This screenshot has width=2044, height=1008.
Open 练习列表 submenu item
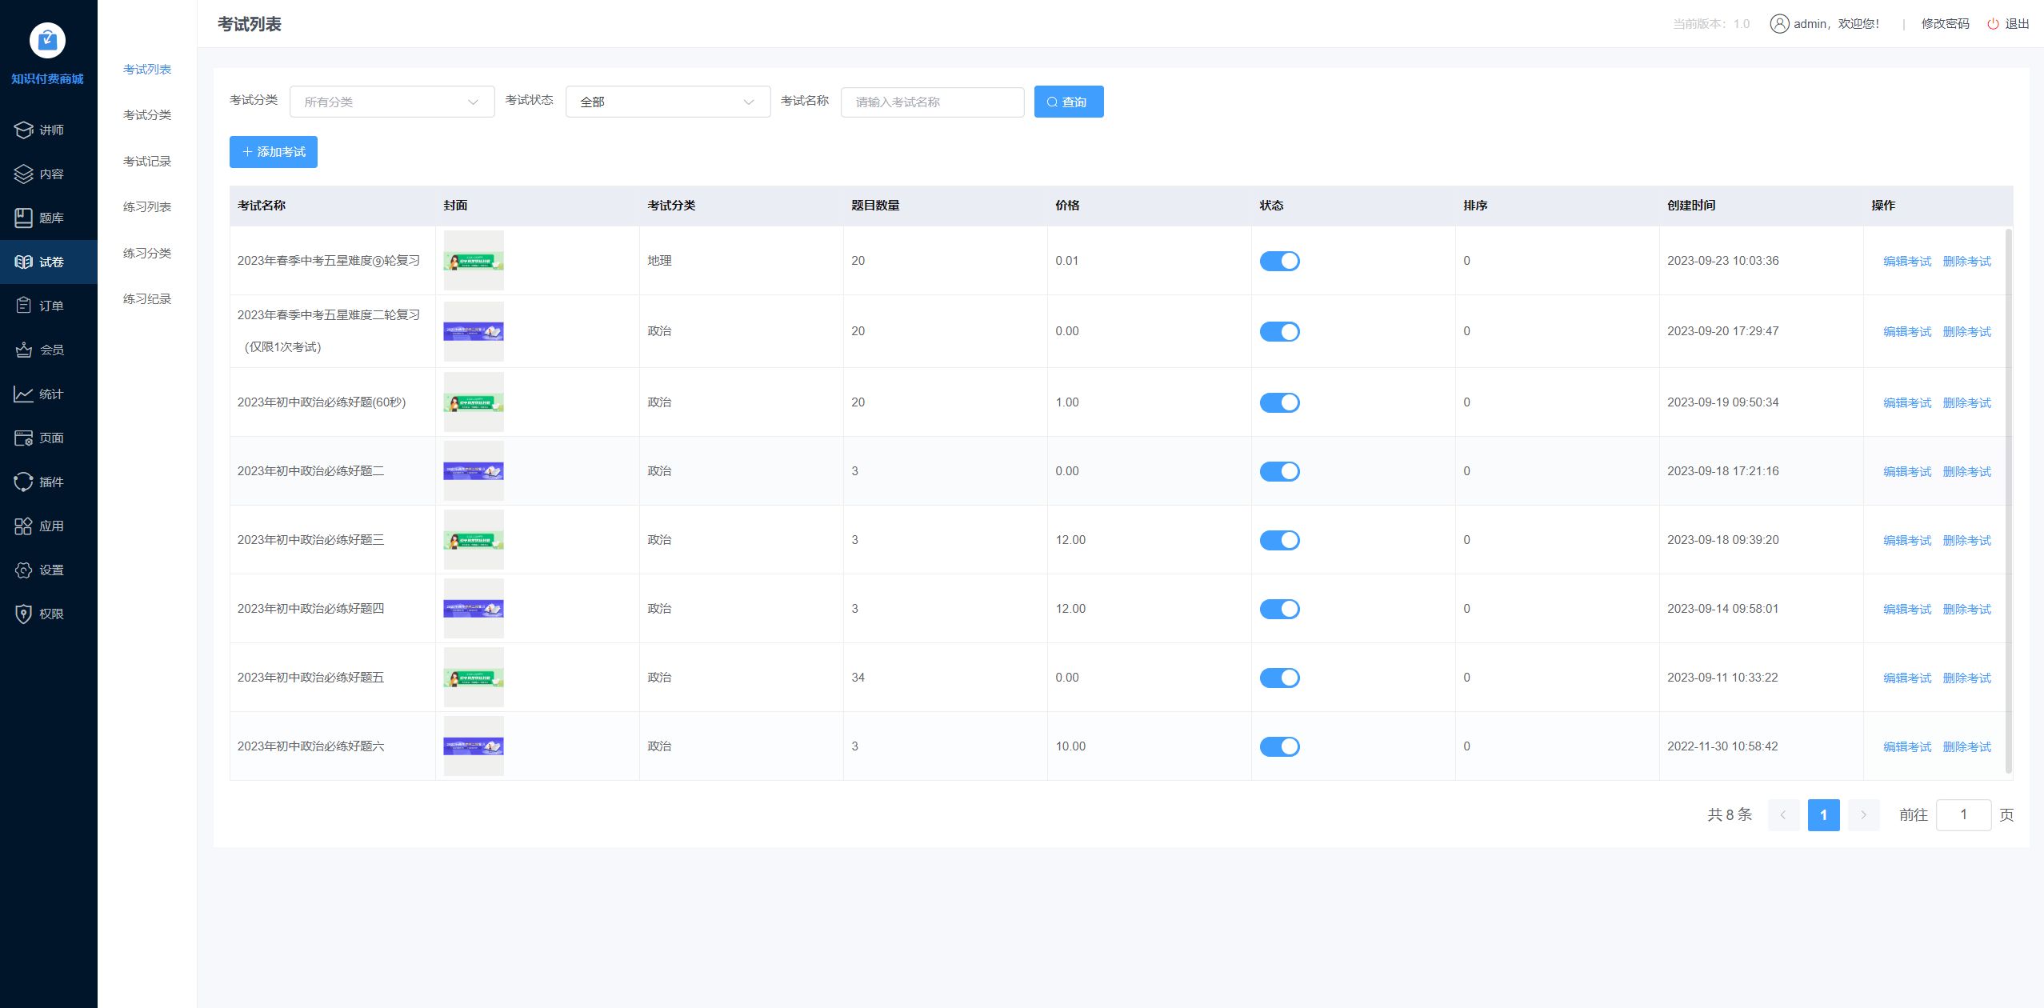(x=147, y=207)
